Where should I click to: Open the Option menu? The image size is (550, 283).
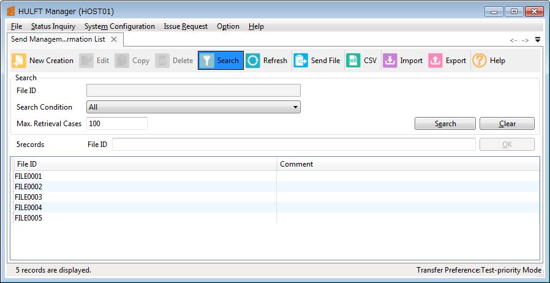click(x=228, y=26)
